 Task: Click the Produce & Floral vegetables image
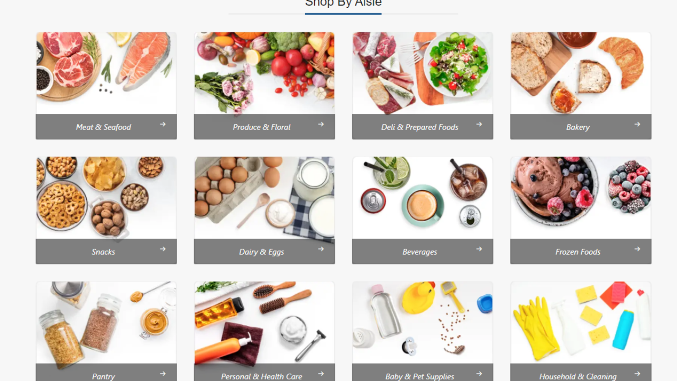264,73
